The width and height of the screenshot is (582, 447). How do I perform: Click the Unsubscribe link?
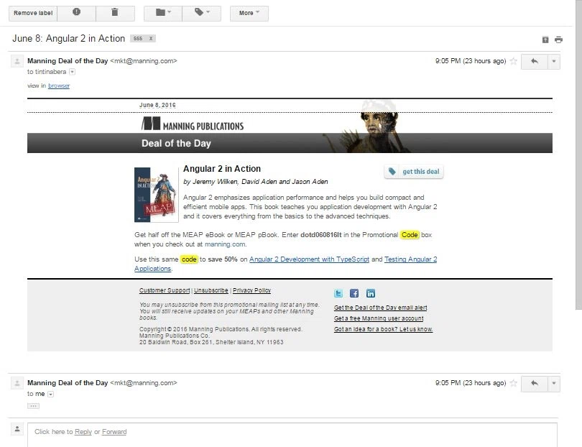pos(211,290)
